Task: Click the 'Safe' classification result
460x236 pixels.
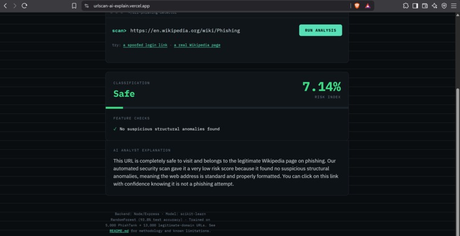Action: click(x=124, y=94)
